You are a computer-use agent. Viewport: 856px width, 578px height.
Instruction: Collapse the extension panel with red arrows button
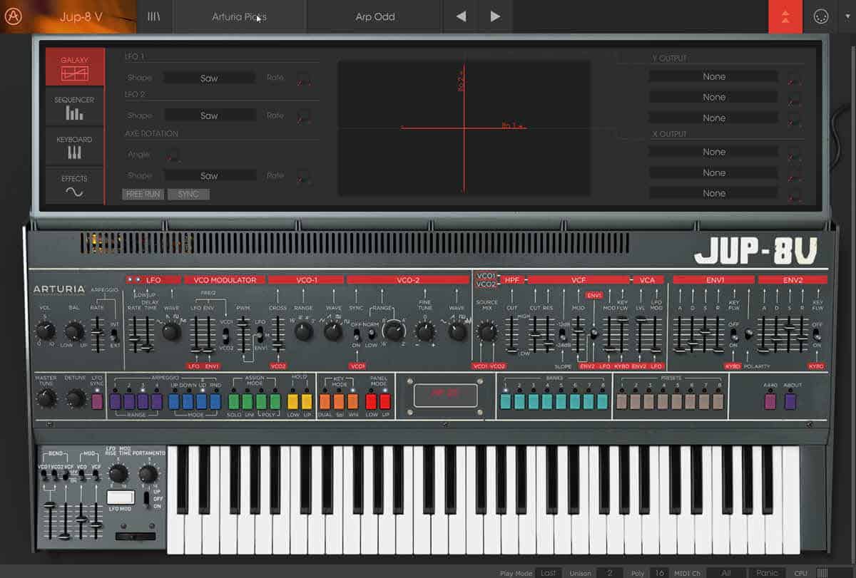(x=785, y=16)
